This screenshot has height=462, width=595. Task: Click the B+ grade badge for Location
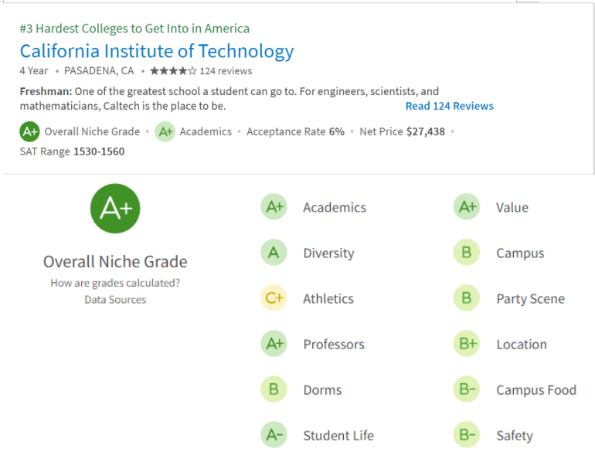pos(467,344)
